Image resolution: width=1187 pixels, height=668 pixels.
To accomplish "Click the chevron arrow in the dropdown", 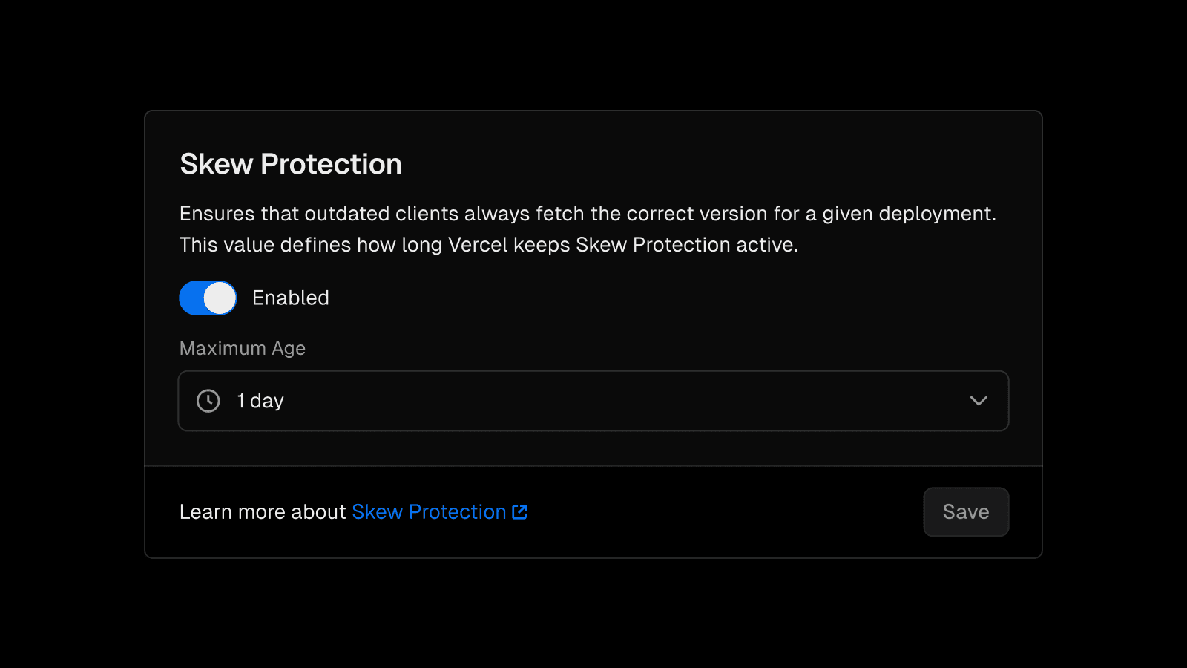I will [x=979, y=401].
